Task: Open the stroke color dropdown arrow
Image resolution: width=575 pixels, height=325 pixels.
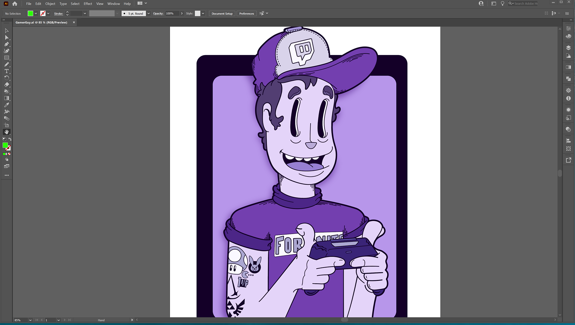Action: (x=48, y=13)
